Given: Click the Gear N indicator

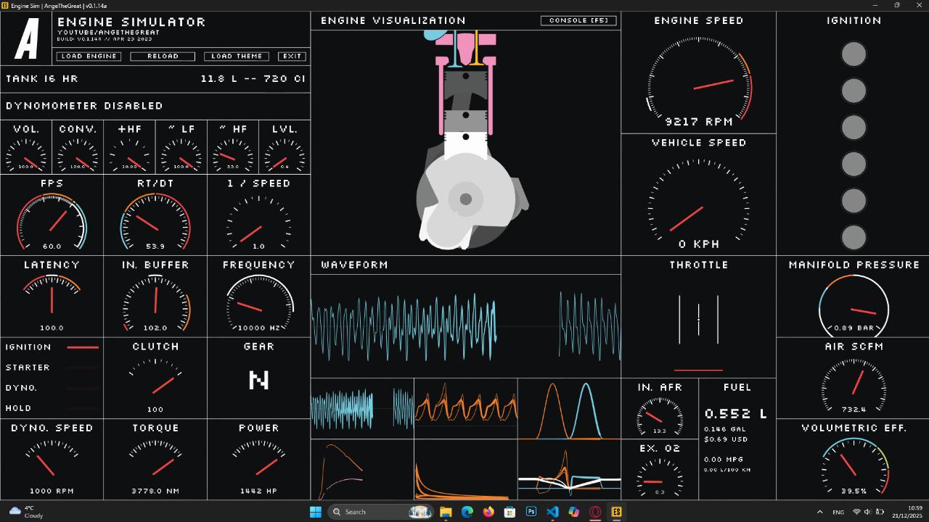Looking at the screenshot, I should click(x=258, y=380).
